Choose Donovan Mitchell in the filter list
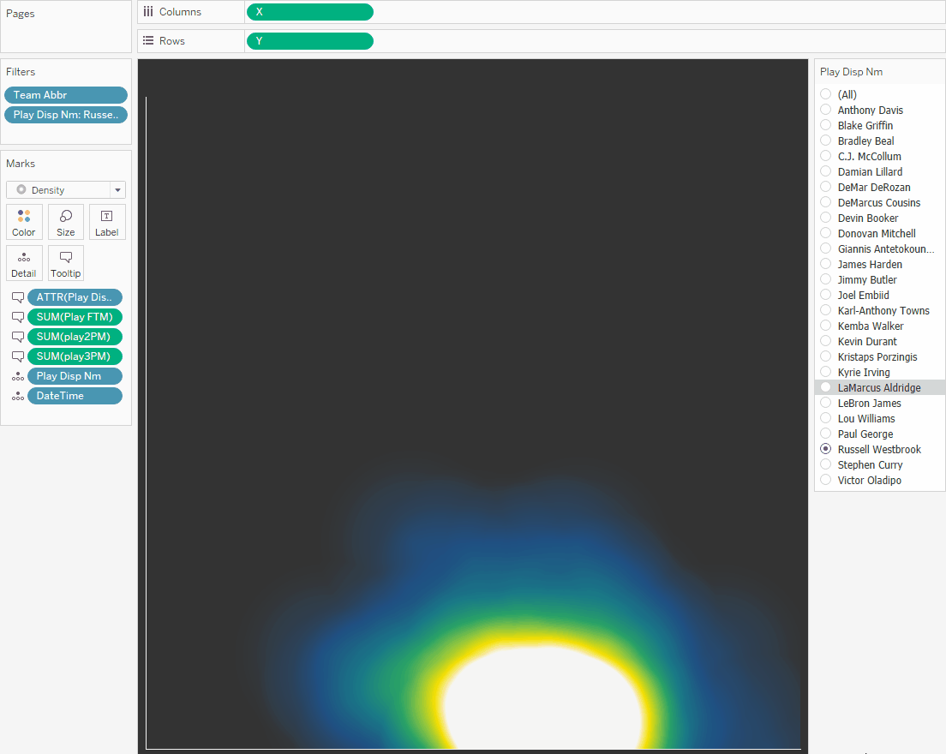 pyautogui.click(x=876, y=233)
